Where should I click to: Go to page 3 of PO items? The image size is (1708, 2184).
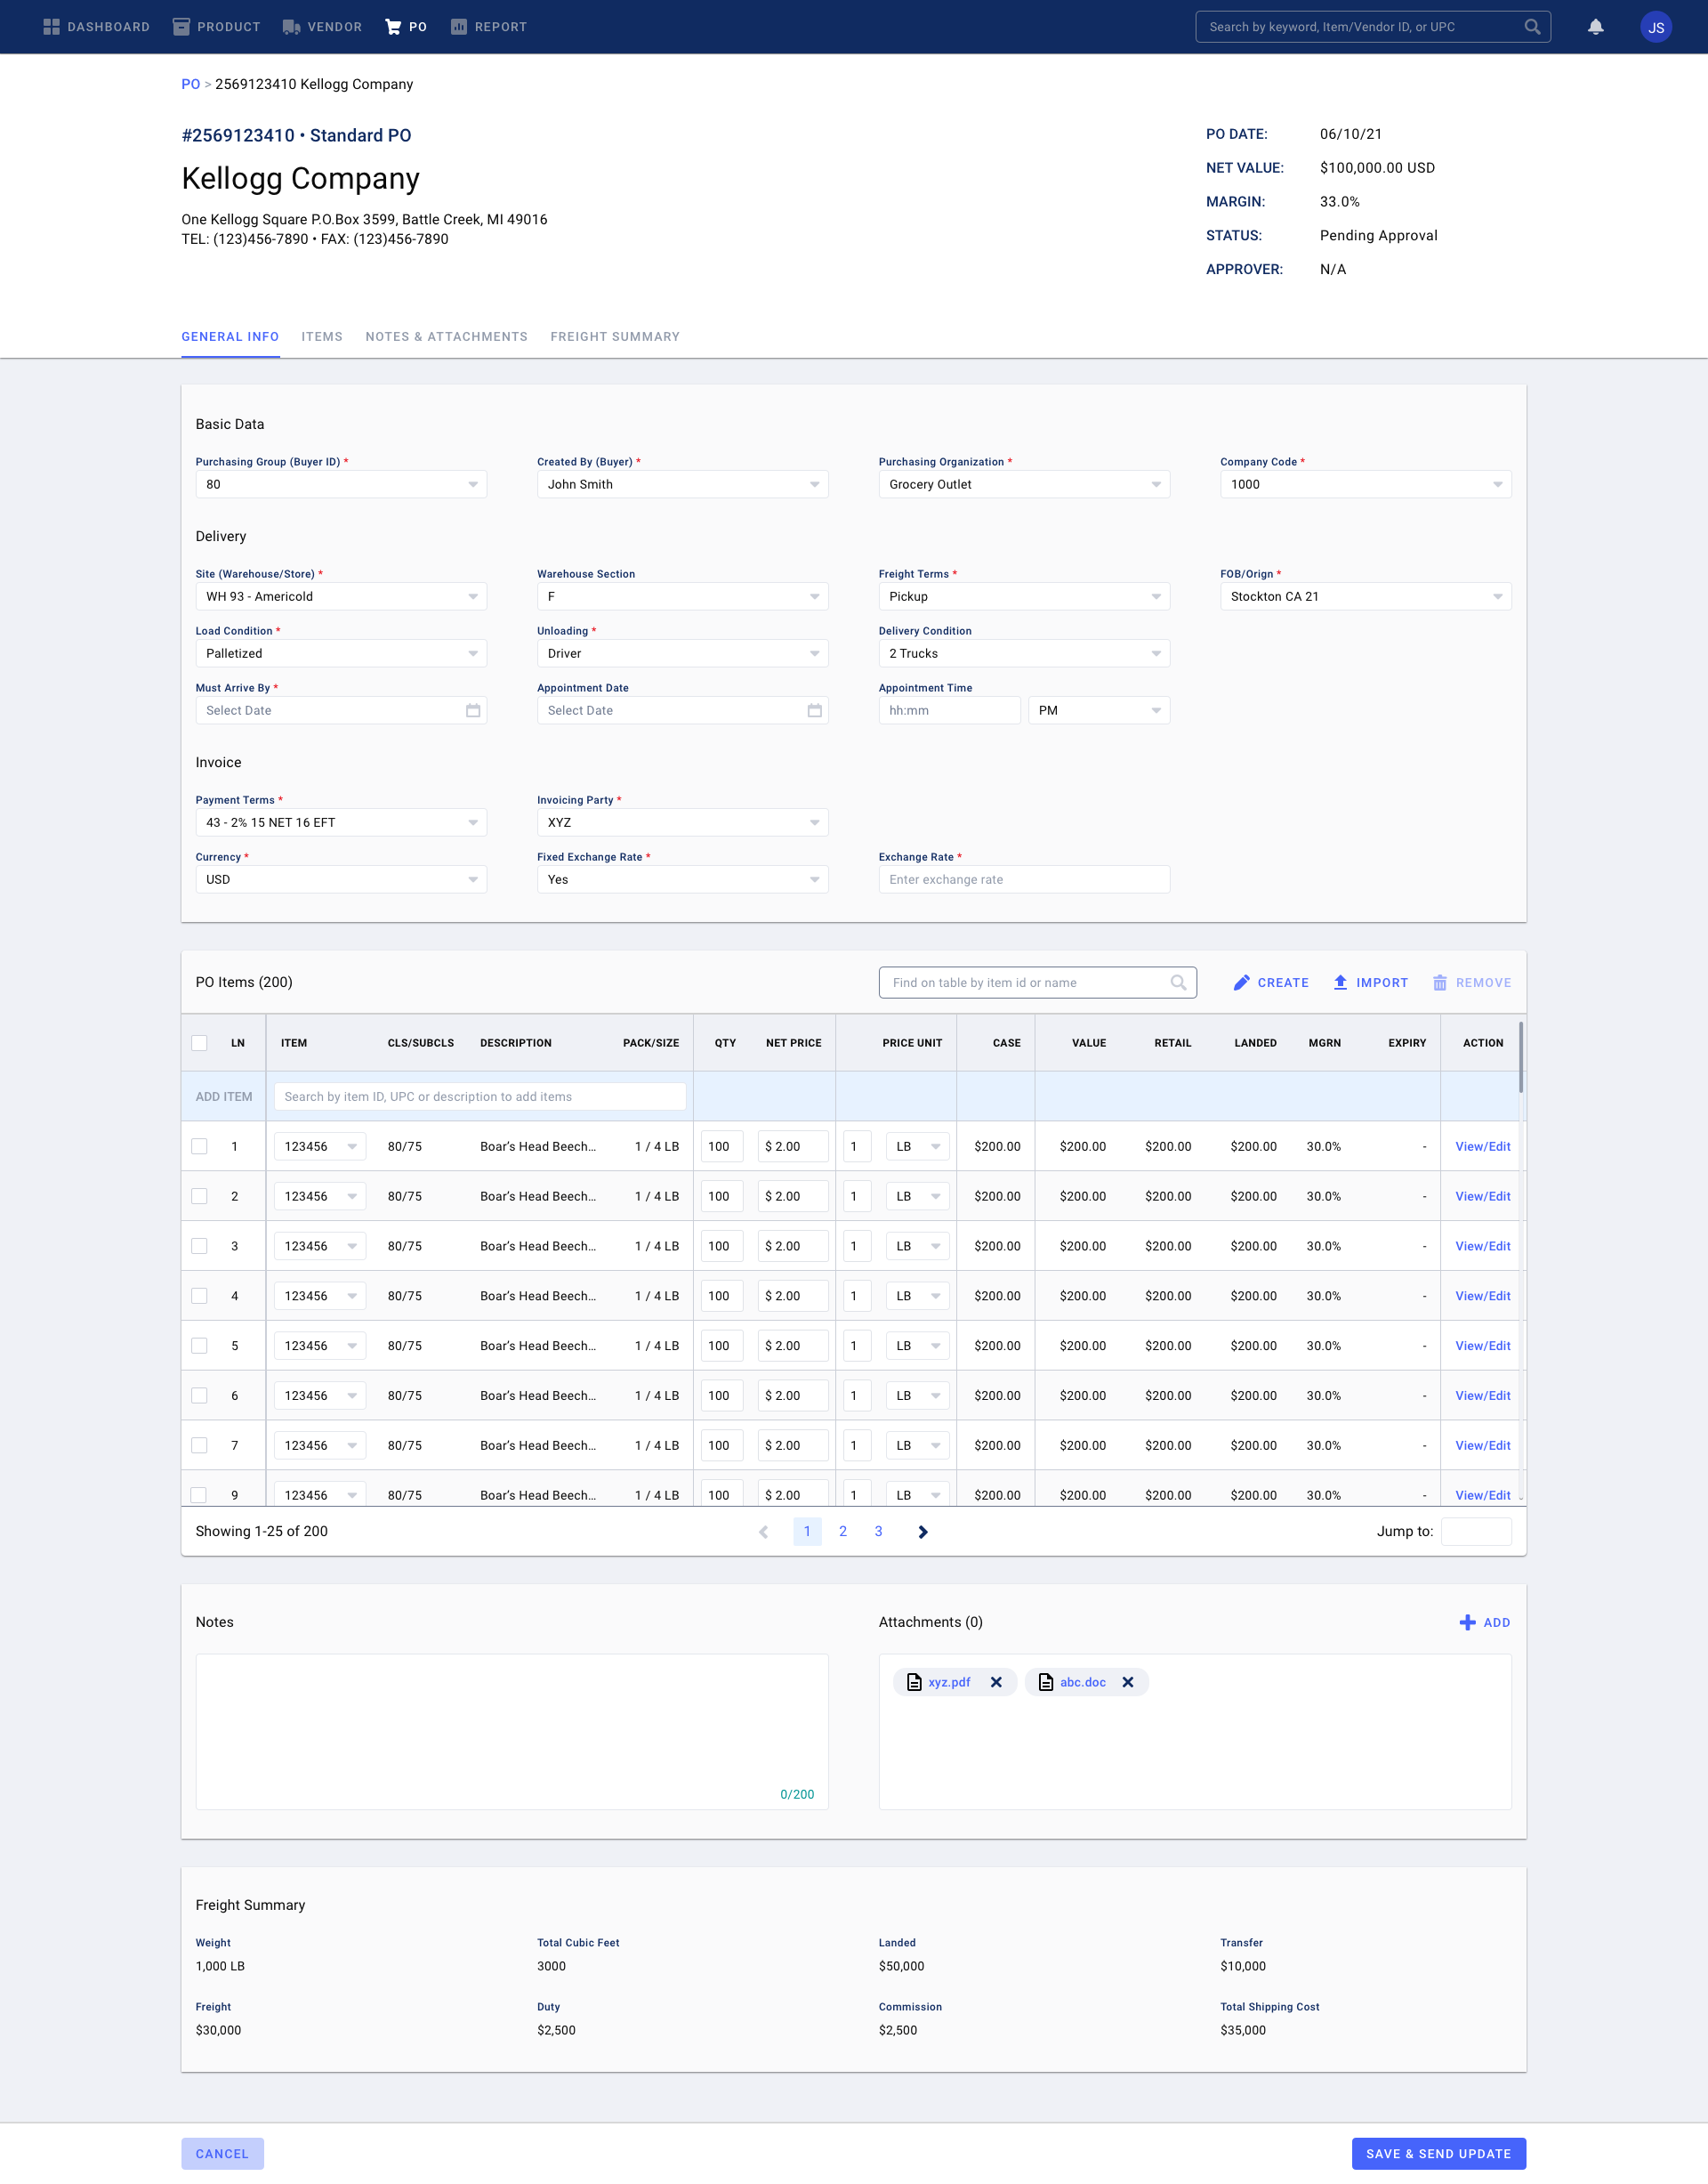878,1532
